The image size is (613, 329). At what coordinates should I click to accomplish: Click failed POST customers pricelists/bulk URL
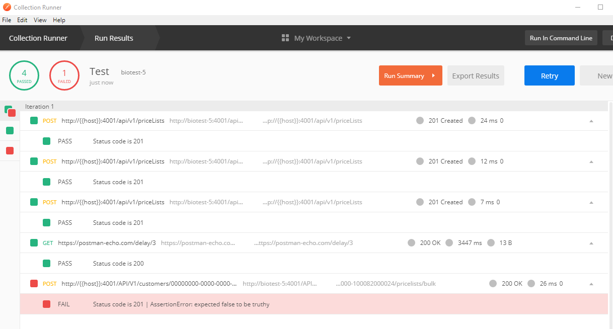tap(149, 284)
